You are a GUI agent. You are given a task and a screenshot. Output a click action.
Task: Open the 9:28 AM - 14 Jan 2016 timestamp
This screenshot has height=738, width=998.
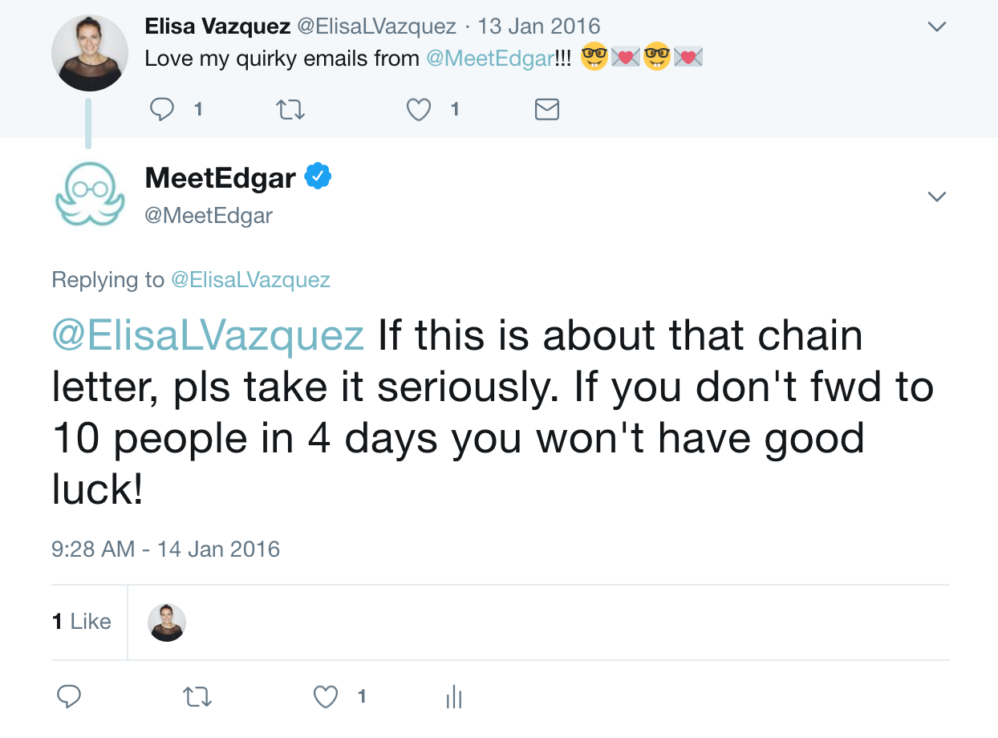(165, 549)
